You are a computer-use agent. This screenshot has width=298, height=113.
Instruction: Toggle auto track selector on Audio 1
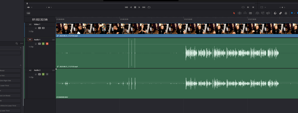40,44
